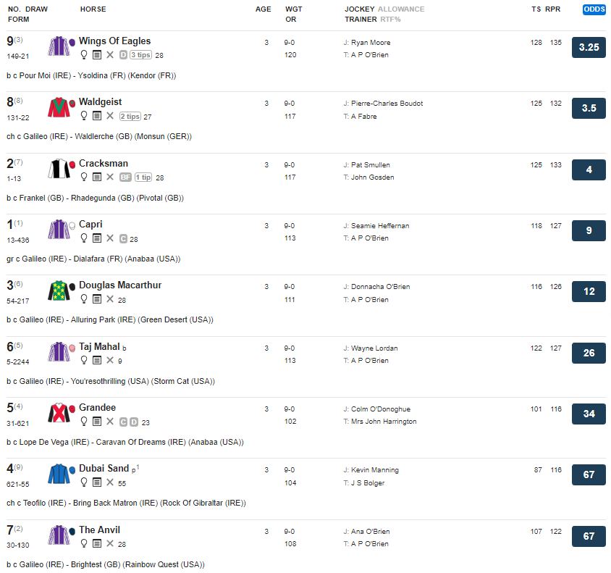Click the TS column header
Viewport: 611px width, 573px height.
click(x=536, y=9)
